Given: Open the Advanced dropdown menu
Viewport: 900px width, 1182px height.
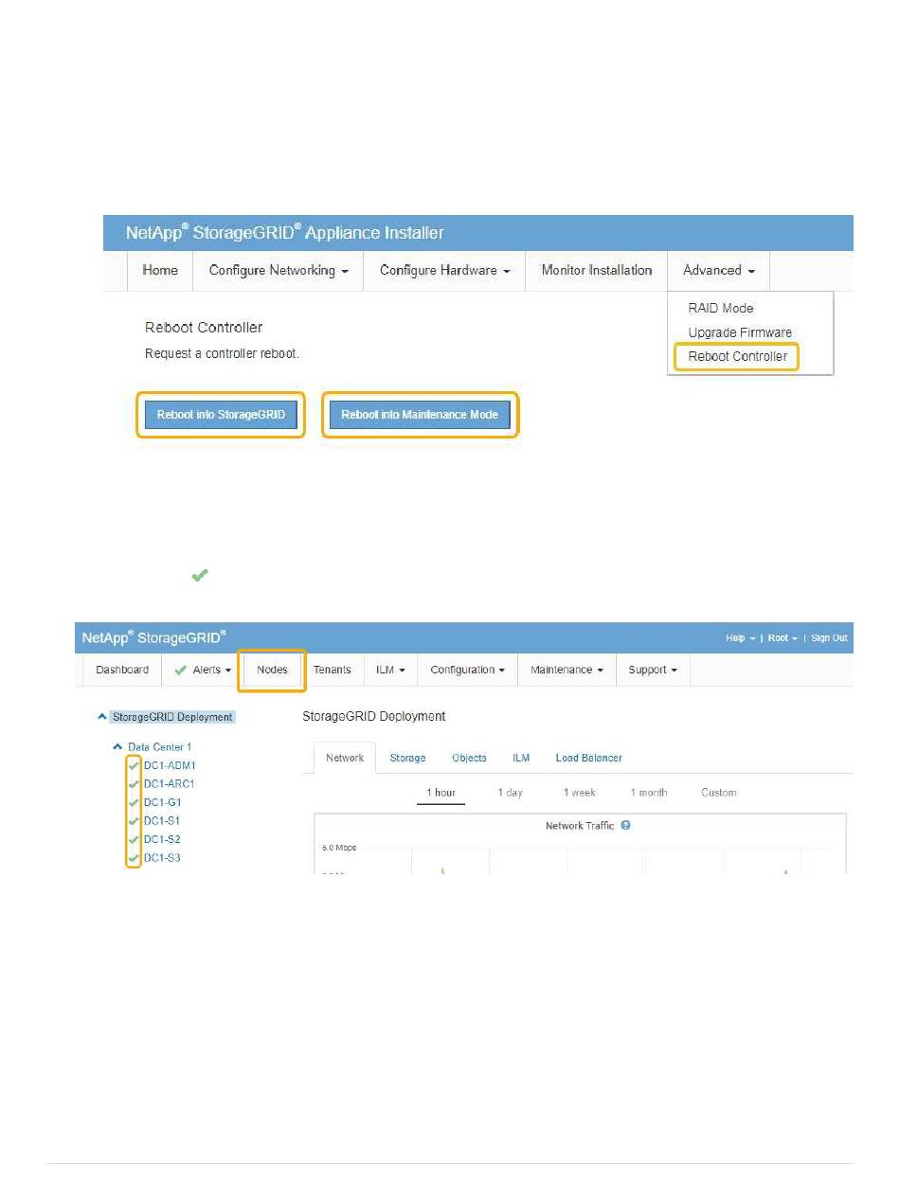Looking at the screenshot, I should pos(719,271).
